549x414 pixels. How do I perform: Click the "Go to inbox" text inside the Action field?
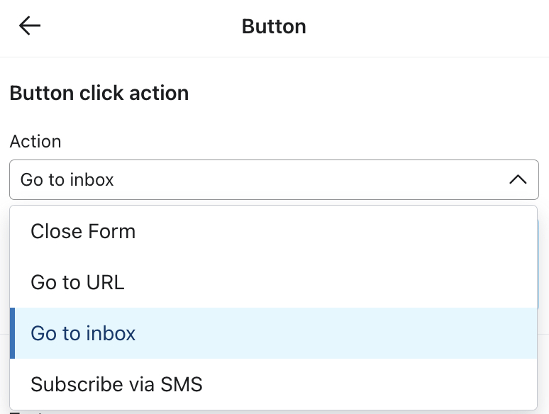tap(67, 179)
